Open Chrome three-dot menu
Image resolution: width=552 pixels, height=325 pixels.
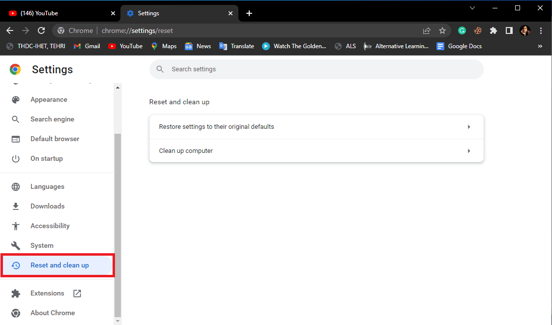[x=541, y=30]
